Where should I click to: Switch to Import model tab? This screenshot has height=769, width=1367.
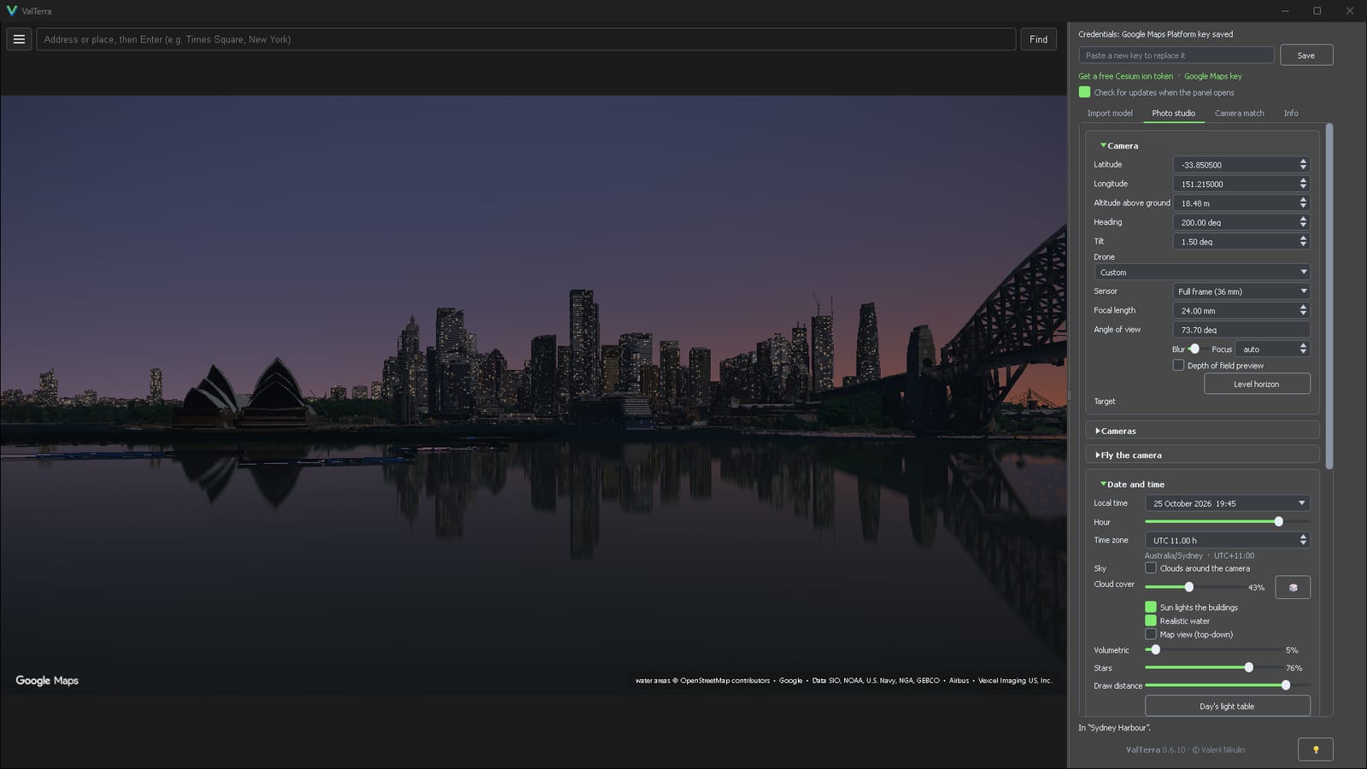tap(1110, 113)
